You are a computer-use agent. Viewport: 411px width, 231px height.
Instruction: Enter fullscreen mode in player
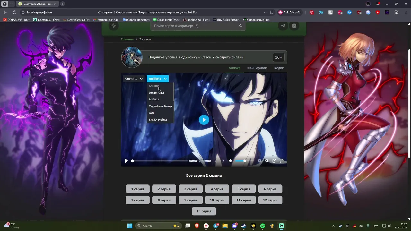click(282, 161)
